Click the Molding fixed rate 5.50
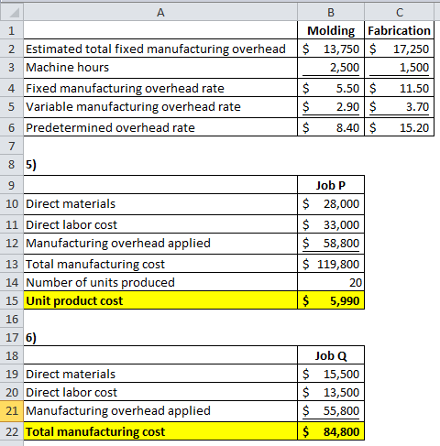Screen dimensions: 440x446 (x=331, y=88)
